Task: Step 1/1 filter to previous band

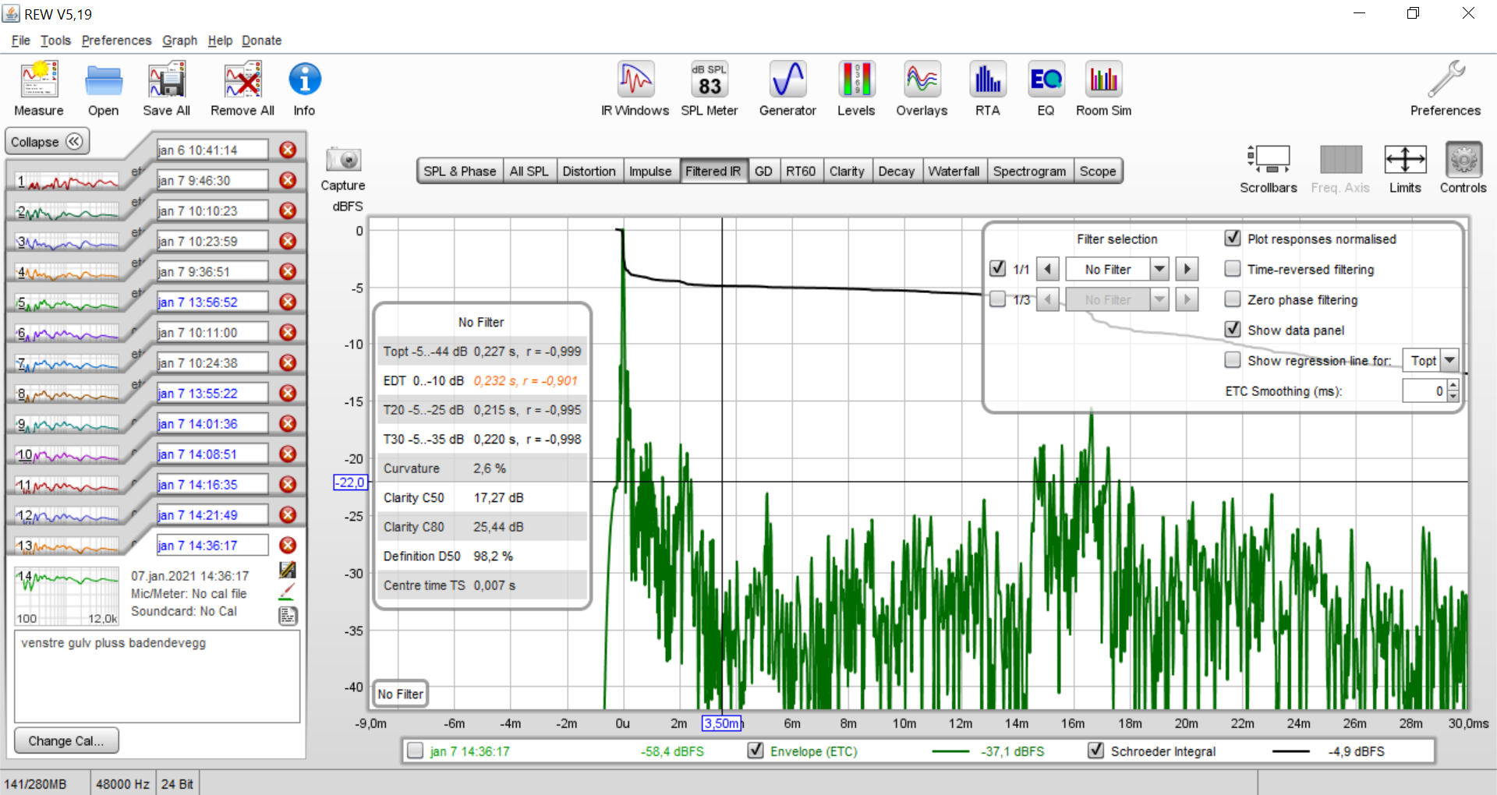Action: pyautogui.click(x=1048, y=269)
